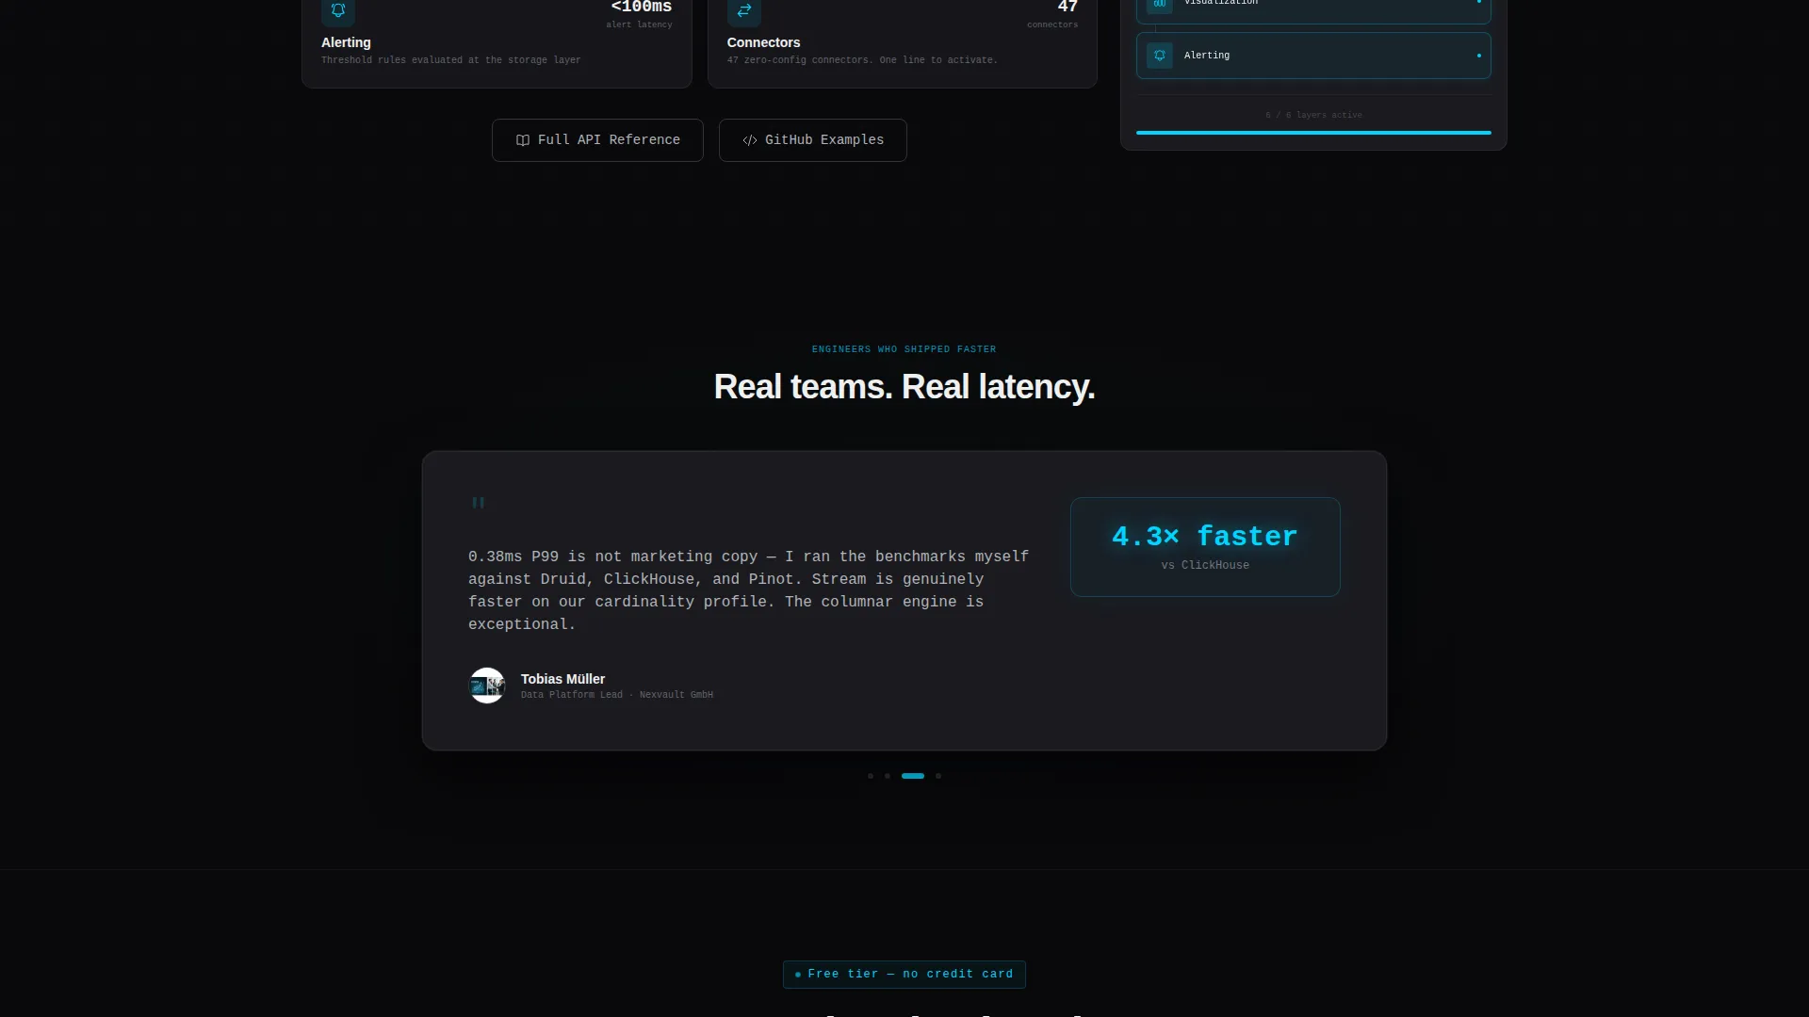Go to the second testimonial carousel dot
This screenshot has height=1017, width=1809.
888,776
